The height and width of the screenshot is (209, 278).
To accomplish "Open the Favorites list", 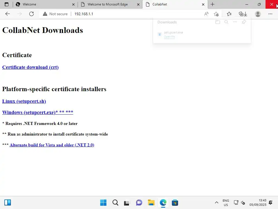I will 229,14.
